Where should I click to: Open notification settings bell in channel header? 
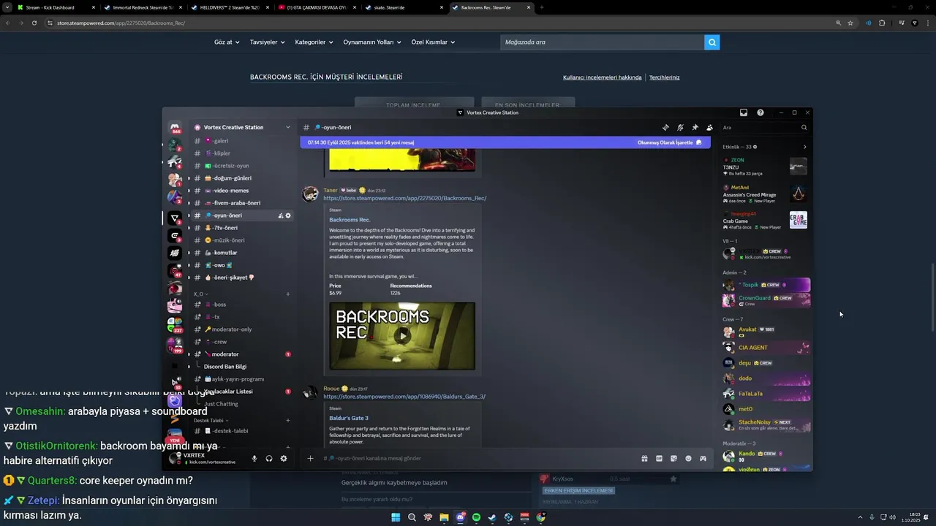[x=680, y=127]
